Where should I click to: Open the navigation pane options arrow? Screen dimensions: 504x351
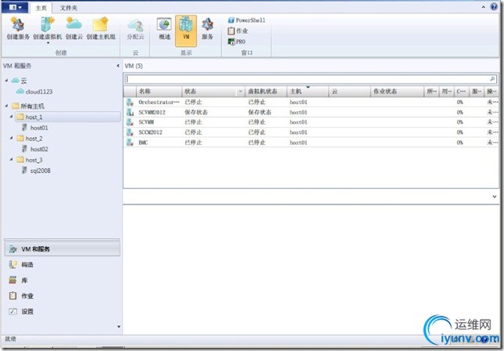click(x=119, y=327)
